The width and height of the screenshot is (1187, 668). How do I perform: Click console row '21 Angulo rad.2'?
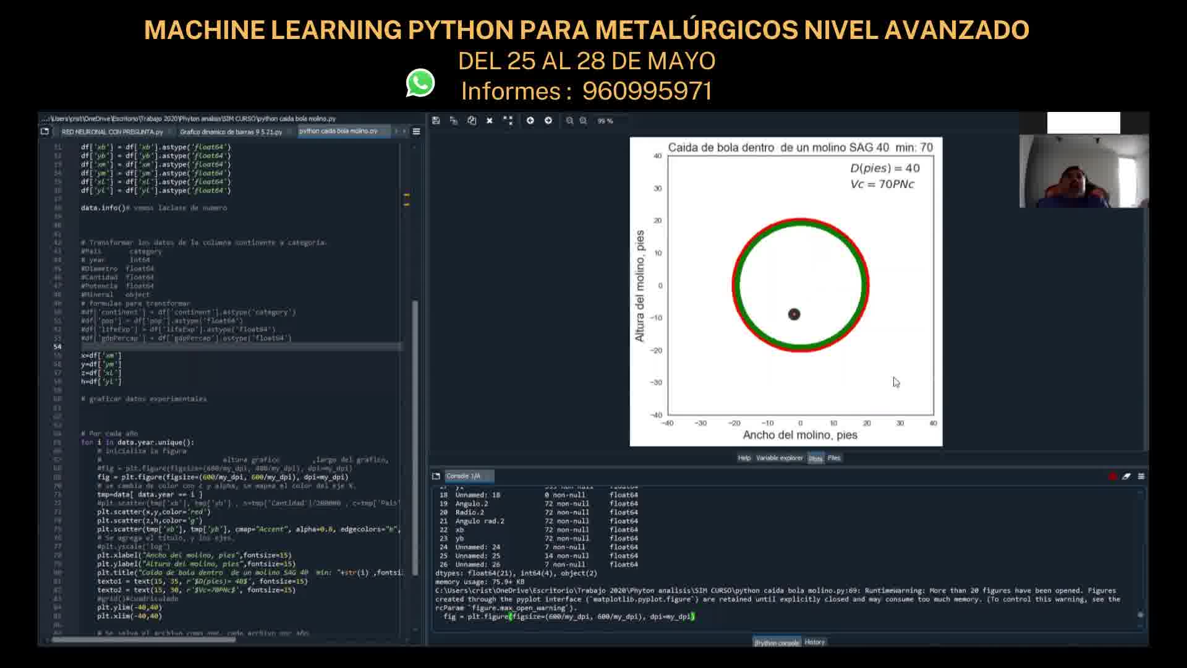coord(538,521)
